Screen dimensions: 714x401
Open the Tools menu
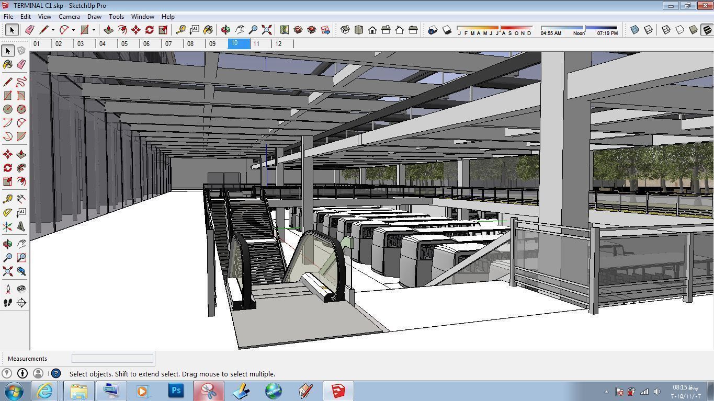[116, 17]
